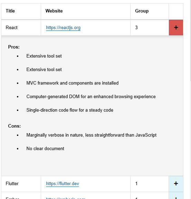Expand the Flutter row with its plus button
This screenshot has height=199, width=191.
176,183
